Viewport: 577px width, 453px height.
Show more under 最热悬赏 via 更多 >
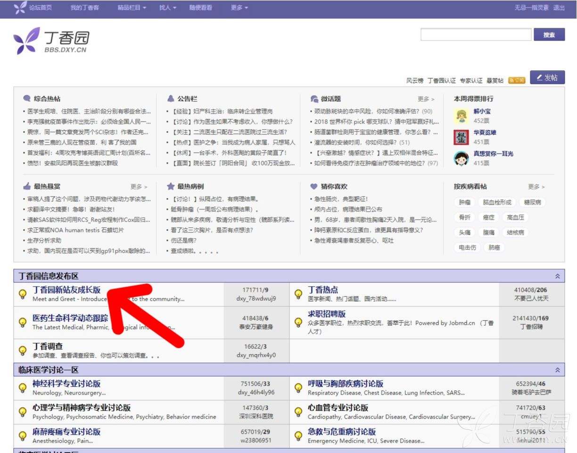(x=139, y=187)
